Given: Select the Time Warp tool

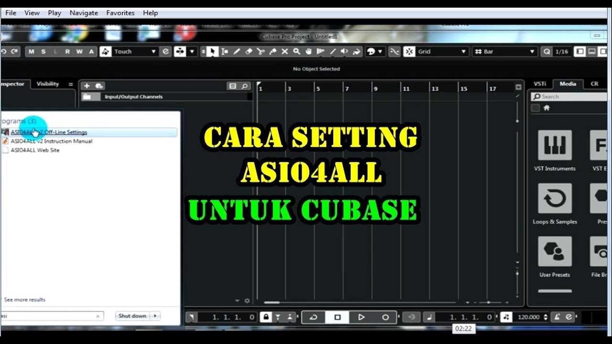Looking at the screenshot, I should [x=320, y=52].
